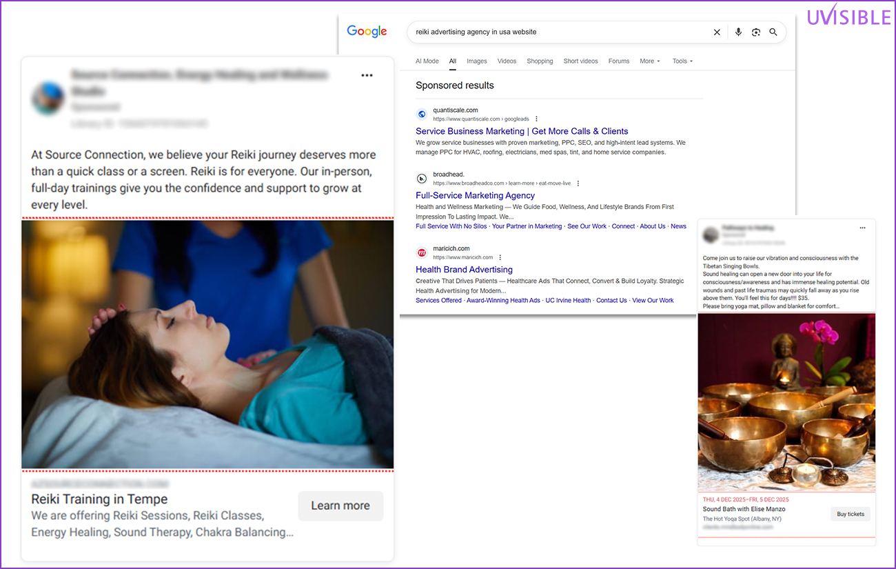This screenshot has height=569, width=896.
Task: Open the AI Mode tab
Action: pyautogui.click(x=427, y=61)
